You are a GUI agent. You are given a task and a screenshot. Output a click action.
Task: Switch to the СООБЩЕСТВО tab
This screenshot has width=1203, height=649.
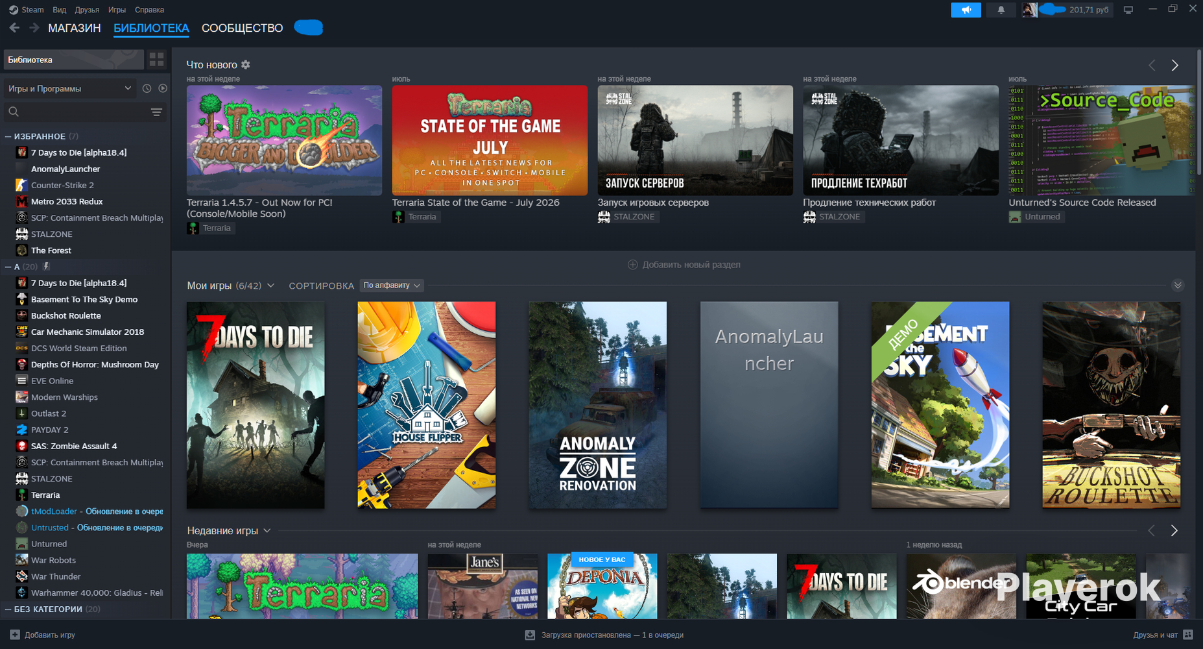(242, 28)
